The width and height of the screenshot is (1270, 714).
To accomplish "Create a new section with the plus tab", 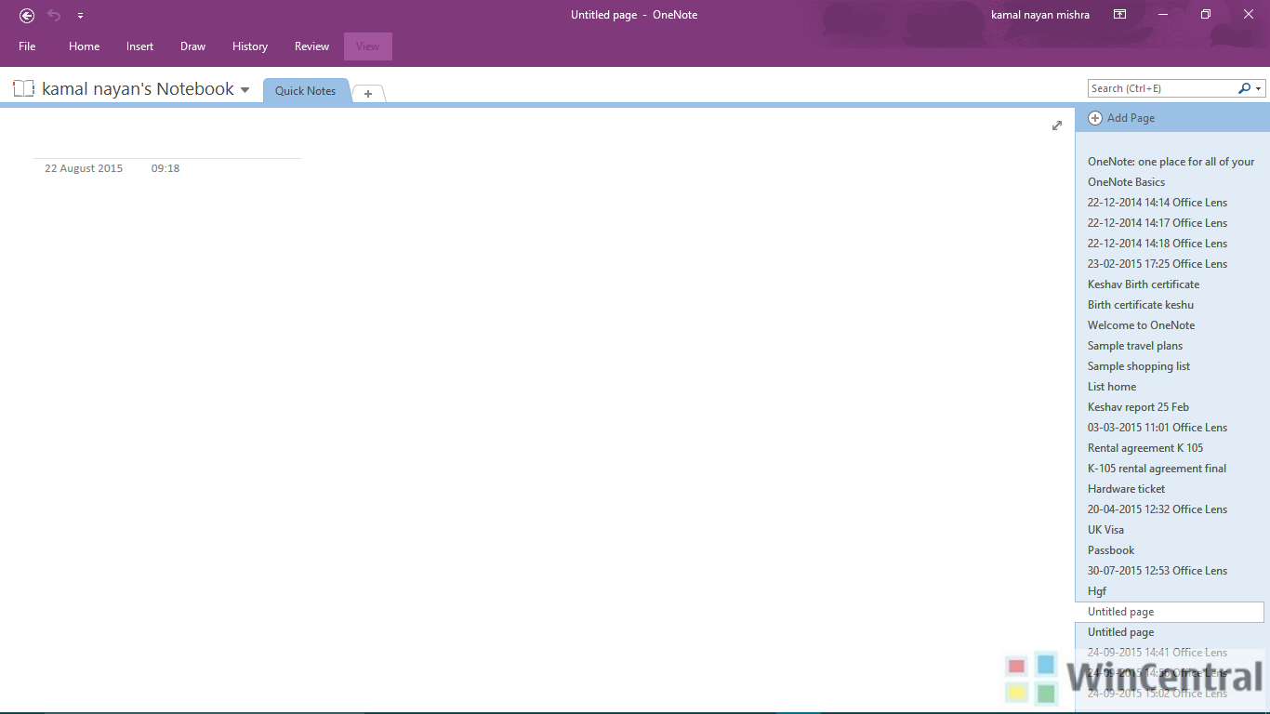I will point(368,92).
